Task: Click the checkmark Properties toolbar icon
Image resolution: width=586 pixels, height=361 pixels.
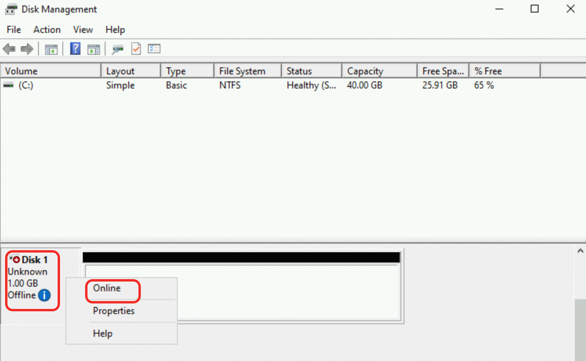Action: (136, 49)
